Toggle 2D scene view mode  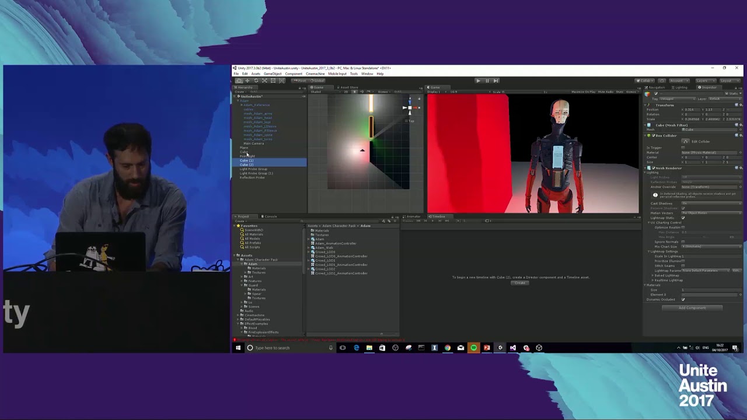346,92
